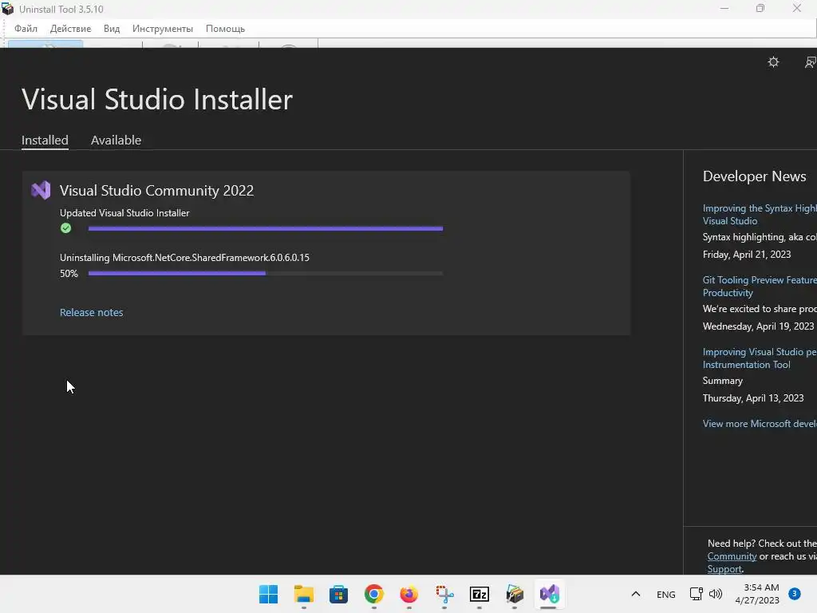Open the Инструменты menu in Uninstall Tool
This screenshot has width=817, height=613.
tap(163, 29)
